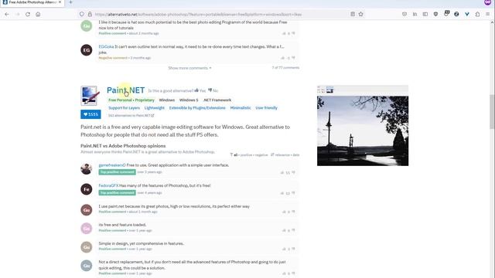The image size is (495, 278).
Task: Open the Paint.NET screenshot thumbnail
Action: (363, 125)
